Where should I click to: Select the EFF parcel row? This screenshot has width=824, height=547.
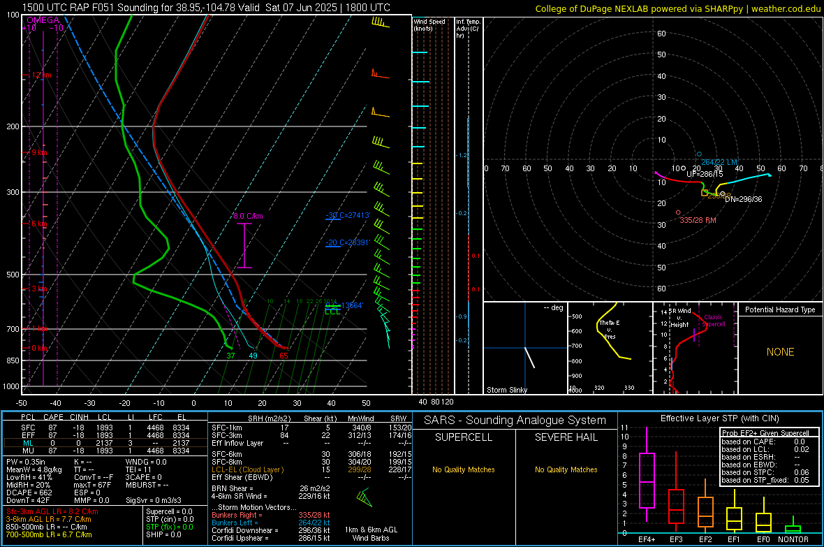pos(105,435)
